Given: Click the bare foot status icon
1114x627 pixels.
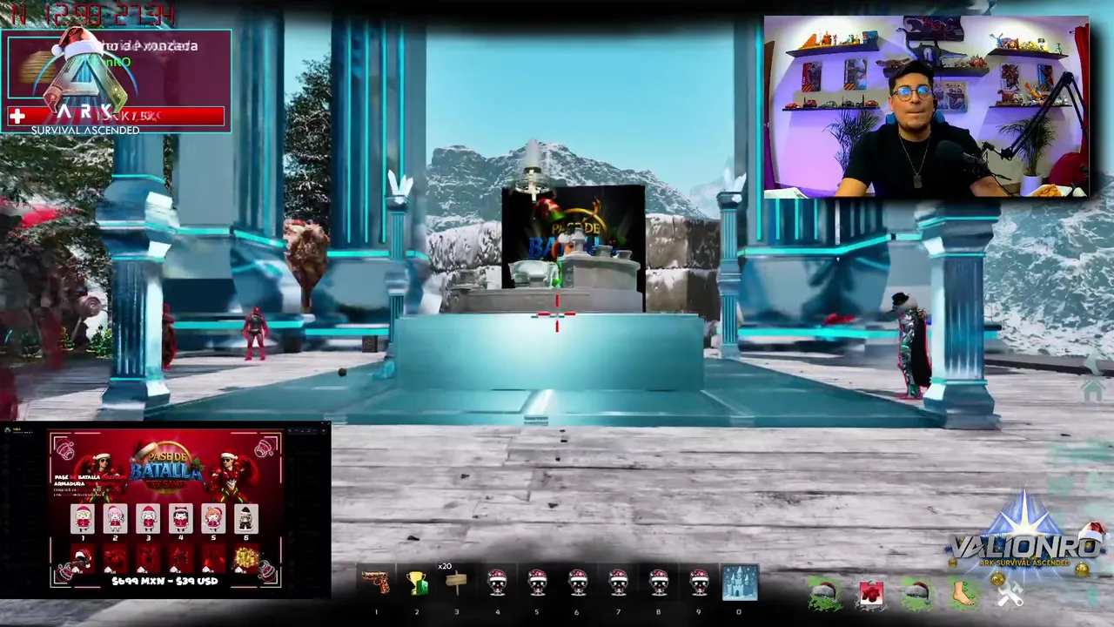Looking at the screenshot, I should [x=963, y=594].
